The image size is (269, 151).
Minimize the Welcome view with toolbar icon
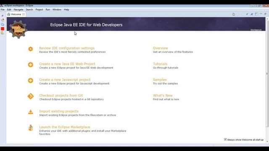point(261,14)
